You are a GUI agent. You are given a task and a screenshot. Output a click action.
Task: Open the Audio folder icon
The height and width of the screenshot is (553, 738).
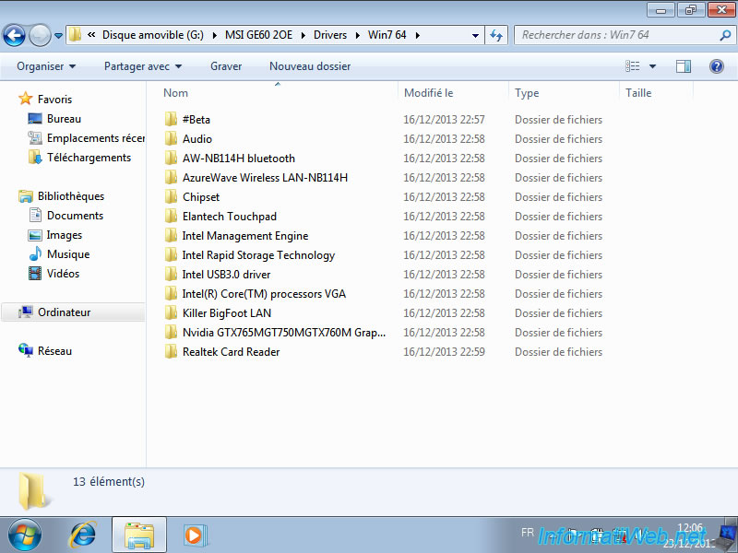(171, 139)
